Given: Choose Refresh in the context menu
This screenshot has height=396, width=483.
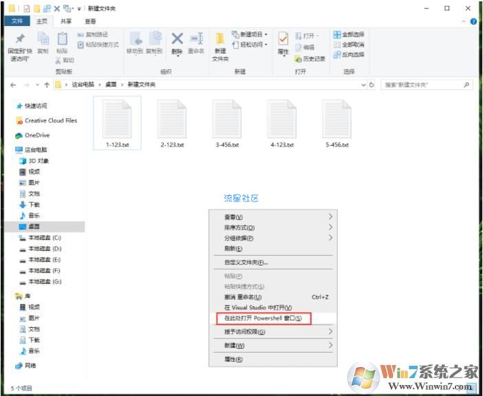Looking at the screenshot, I should pyautogui.click(x=273, y=248).
